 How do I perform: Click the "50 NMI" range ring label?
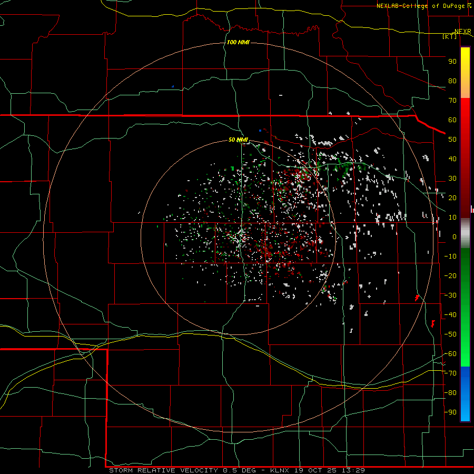pyautogui.click(x=238, y=140)
